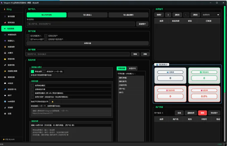Enable 仅有用户名的用户 filter checkbox
Screen dimensions: 227x146
(46, 39)
